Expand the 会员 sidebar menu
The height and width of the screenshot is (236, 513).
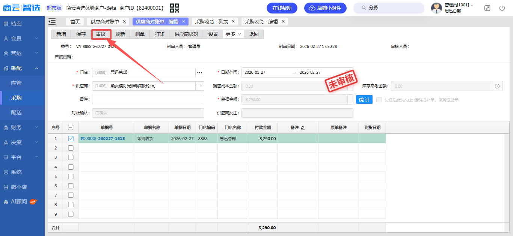click(x=23, y=39)
